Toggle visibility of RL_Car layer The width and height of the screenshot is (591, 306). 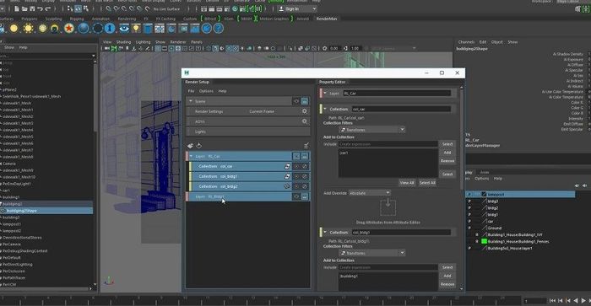tap(296, 156)
